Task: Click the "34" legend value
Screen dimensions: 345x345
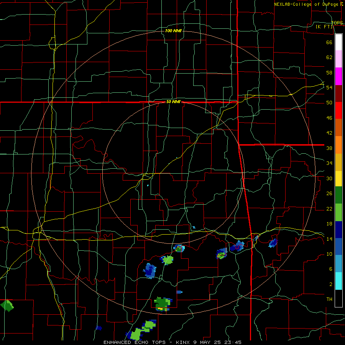Action: coord(329,163)
